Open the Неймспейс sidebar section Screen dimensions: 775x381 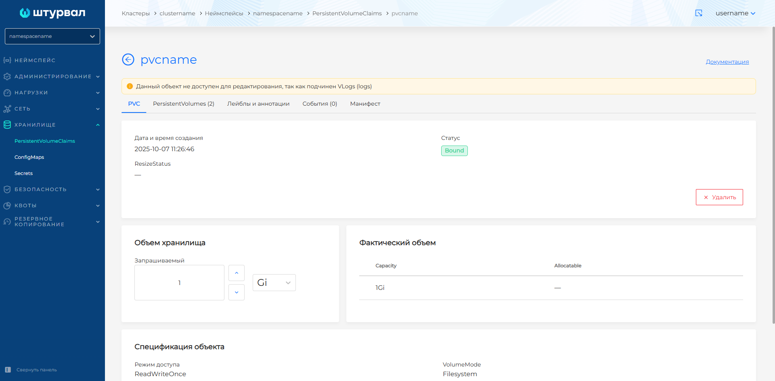tap(35, 60)
